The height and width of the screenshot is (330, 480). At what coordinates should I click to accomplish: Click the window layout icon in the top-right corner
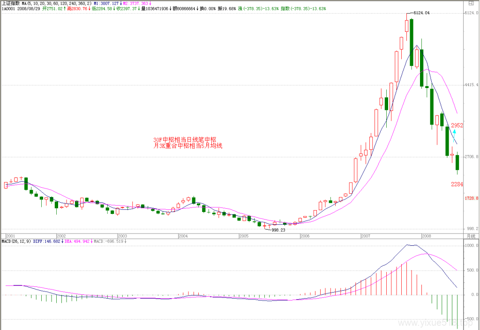point(471,3)
